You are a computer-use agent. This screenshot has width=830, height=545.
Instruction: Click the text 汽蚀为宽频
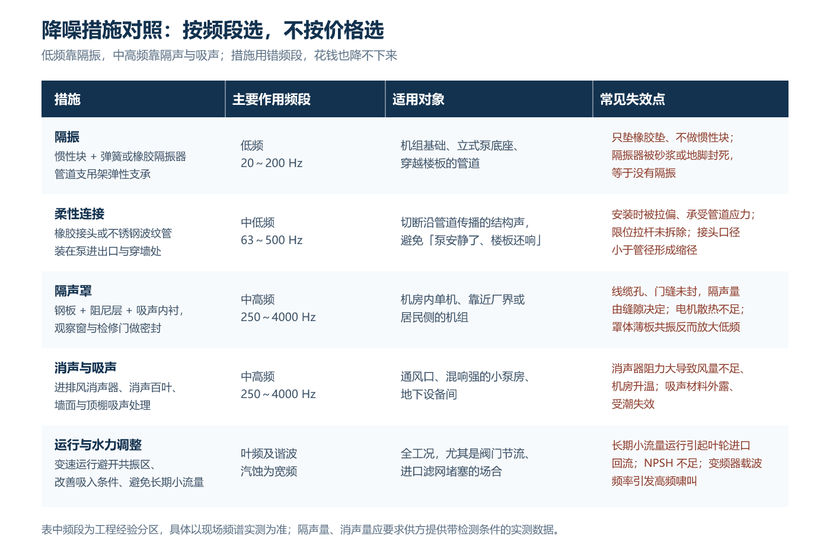[269, 471]
